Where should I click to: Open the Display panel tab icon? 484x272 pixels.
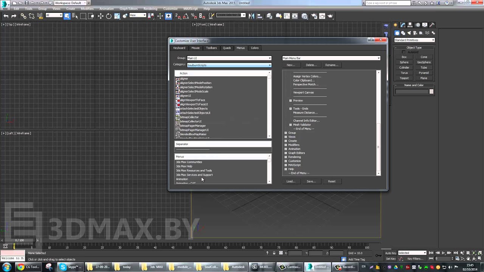(x=425, y=25)
